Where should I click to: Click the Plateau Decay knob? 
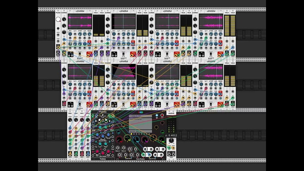[x=108, y=135]
